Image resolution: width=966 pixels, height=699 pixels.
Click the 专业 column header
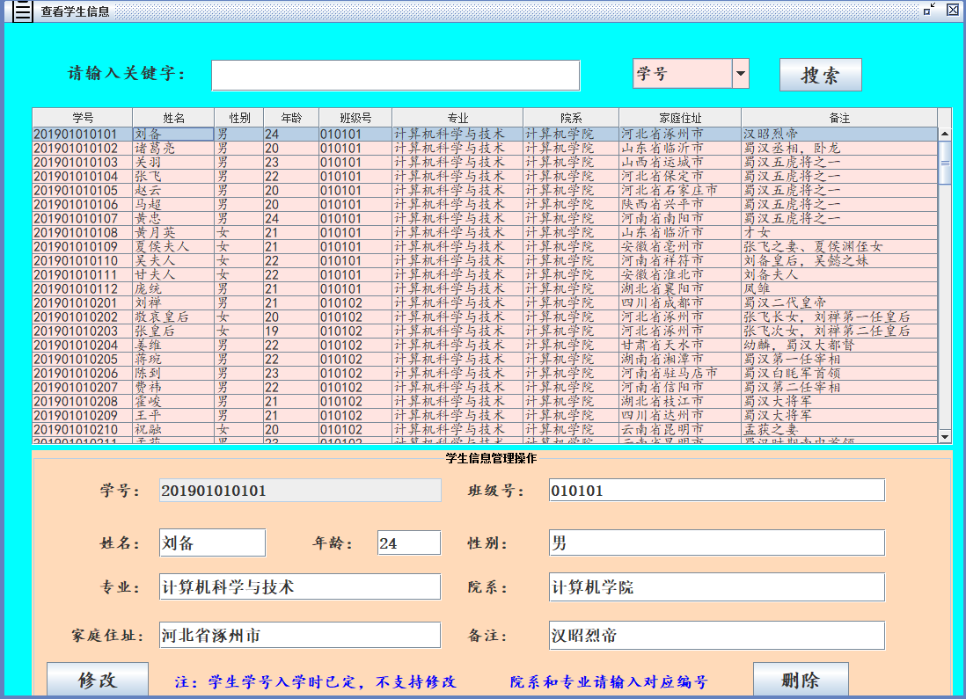point(457,118)
